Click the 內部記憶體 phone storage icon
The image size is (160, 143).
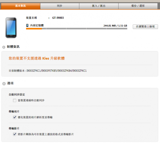click(27, 25)
